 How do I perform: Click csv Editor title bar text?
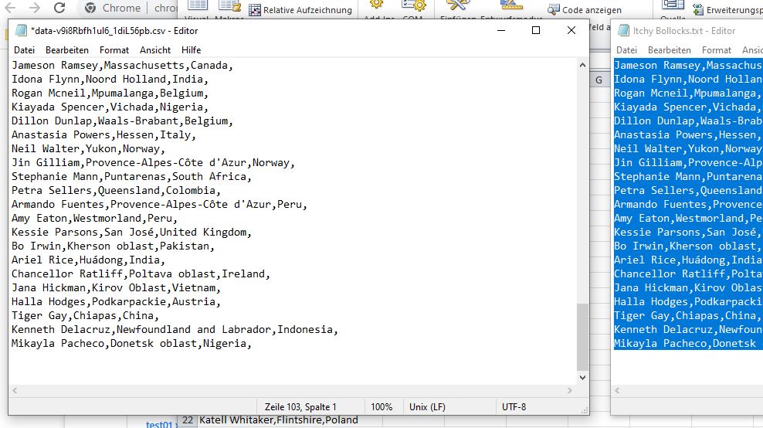114,31
